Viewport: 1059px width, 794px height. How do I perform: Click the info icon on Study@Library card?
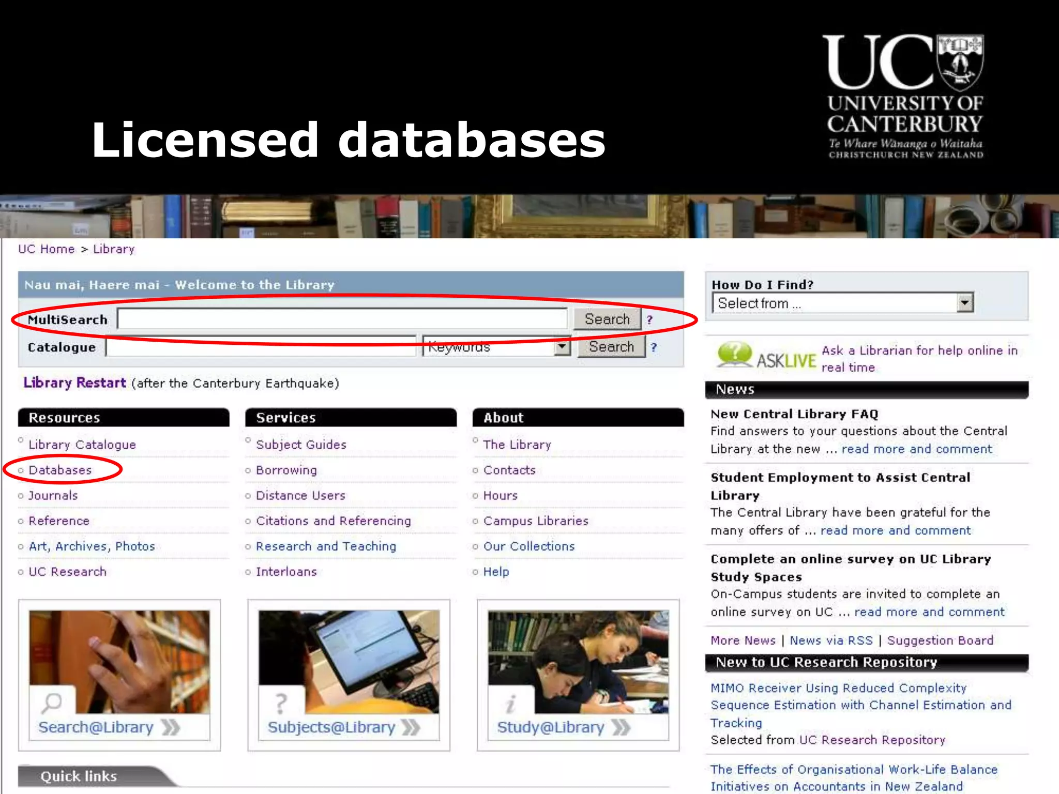pyautogui.click(x=510, y=704)
